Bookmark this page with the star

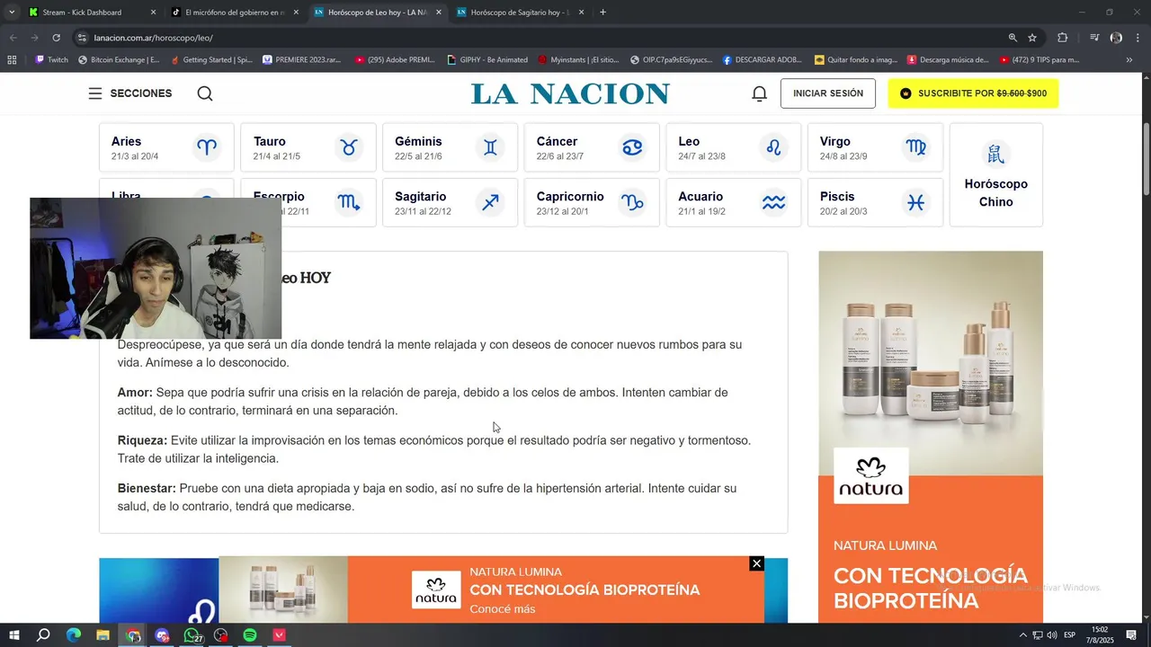click(1032, 38)
